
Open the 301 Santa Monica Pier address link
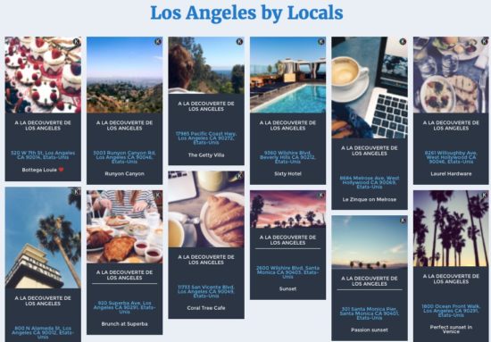tap(370, 313)
